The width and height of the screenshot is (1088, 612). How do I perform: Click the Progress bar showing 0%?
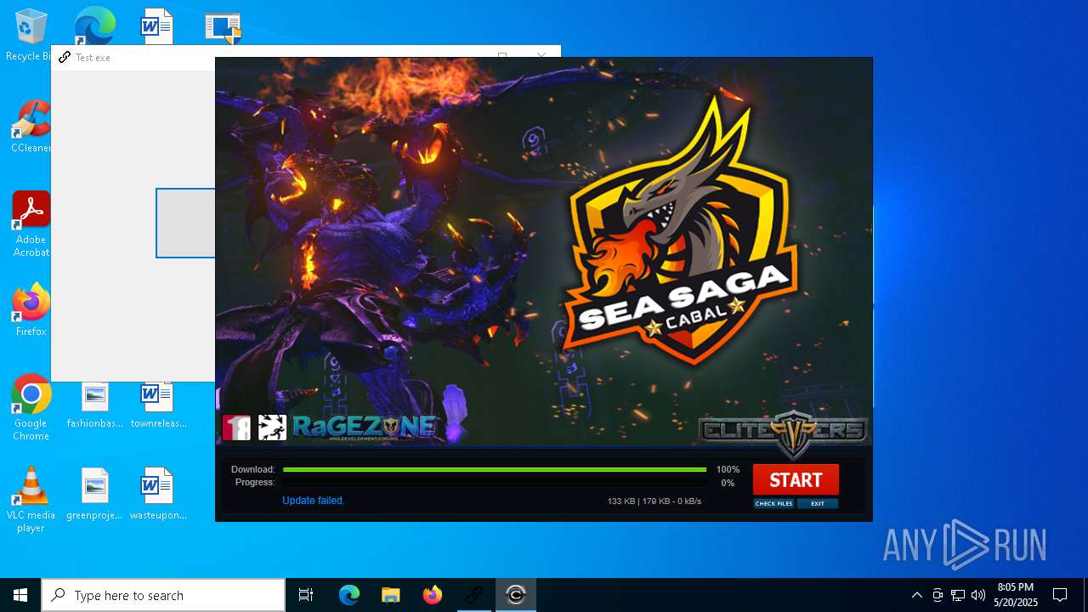495,483
